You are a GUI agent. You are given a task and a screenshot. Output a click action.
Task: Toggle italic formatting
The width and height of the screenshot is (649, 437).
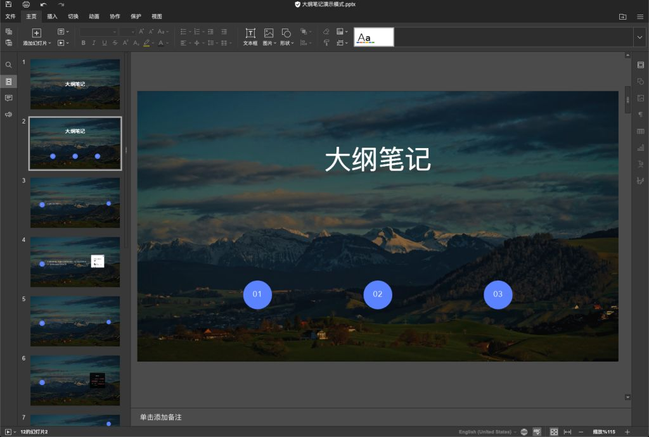point(94,42)
